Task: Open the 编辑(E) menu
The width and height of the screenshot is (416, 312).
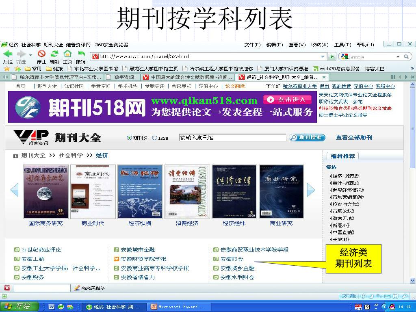Action: pos(275,45)
